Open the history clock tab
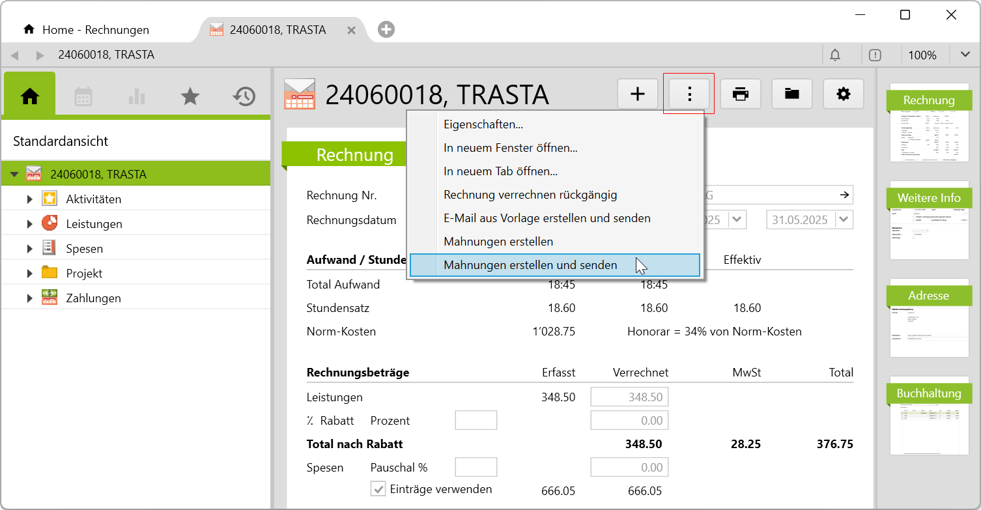Viewport: 981px width, 510px height. tap(244, 96)
